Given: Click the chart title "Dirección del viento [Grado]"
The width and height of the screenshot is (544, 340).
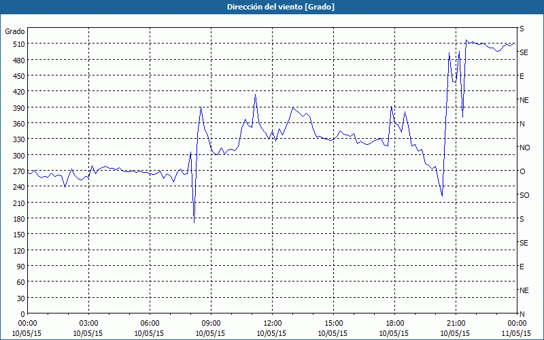Looking at the screenshot, I should click(x=281, y=7).
